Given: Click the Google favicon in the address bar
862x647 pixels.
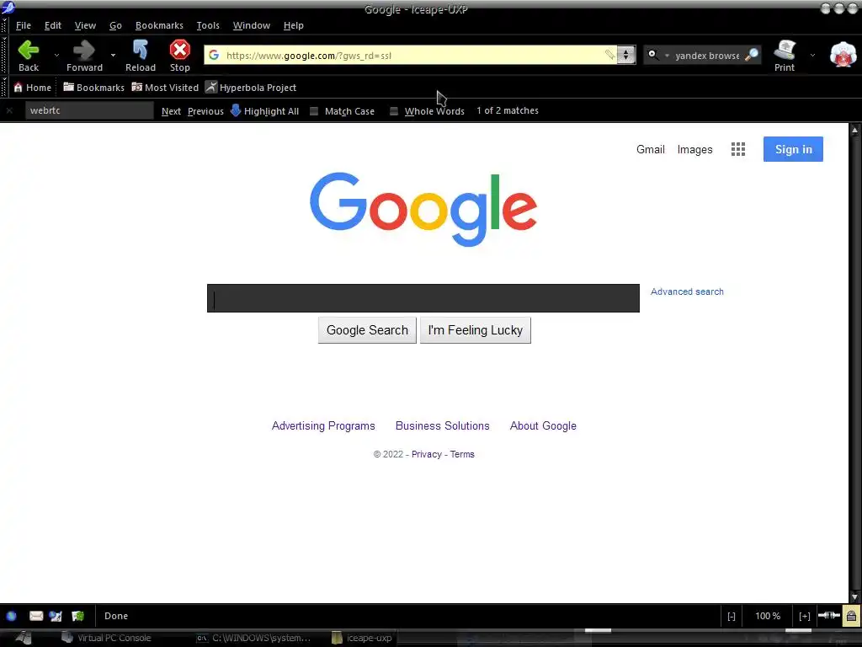Looking at the screenshot, I should [x=214, y=55].
